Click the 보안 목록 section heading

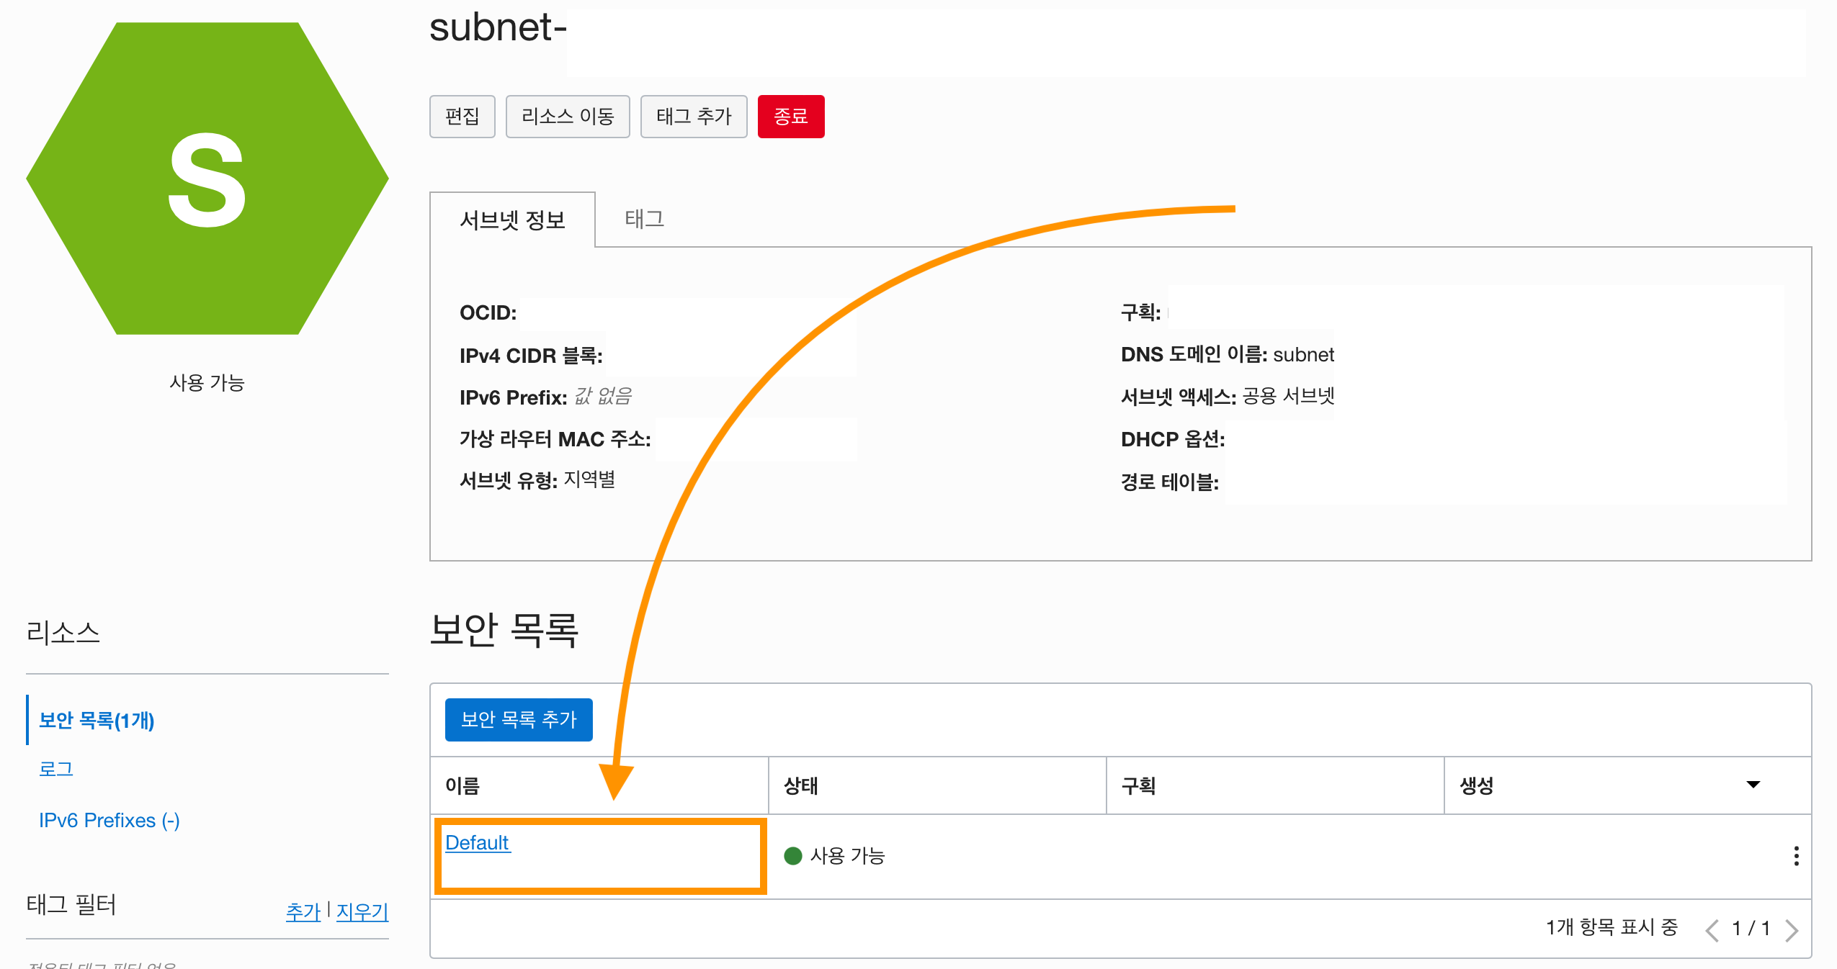[504, 630]
